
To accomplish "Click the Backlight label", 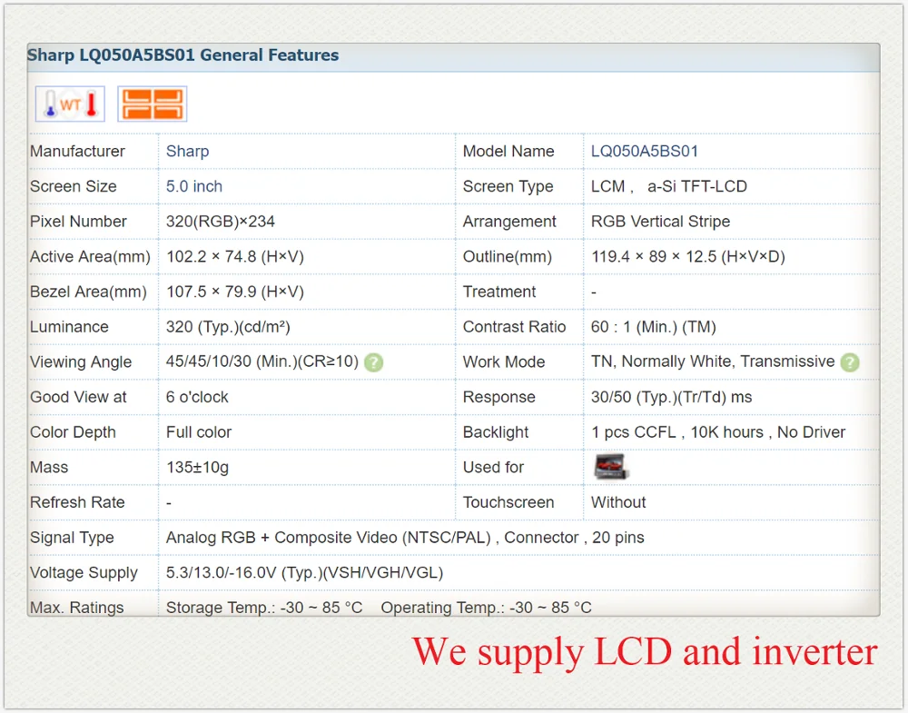I will [496, 432].
